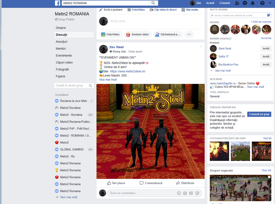Expand Vezi mai mult under suggested members
Image resolution: width=275 pixels, height=204 pixels.
(223, 71)
